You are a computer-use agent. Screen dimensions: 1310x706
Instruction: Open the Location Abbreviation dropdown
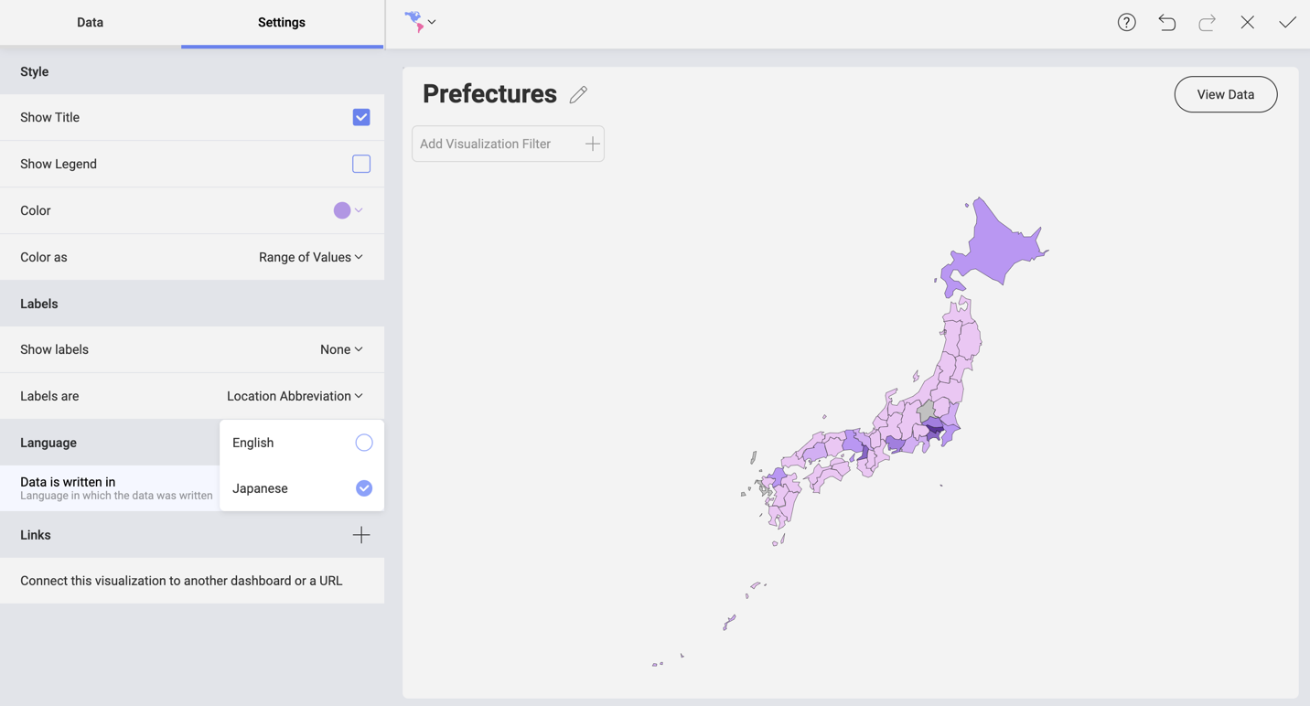point(295,396)
